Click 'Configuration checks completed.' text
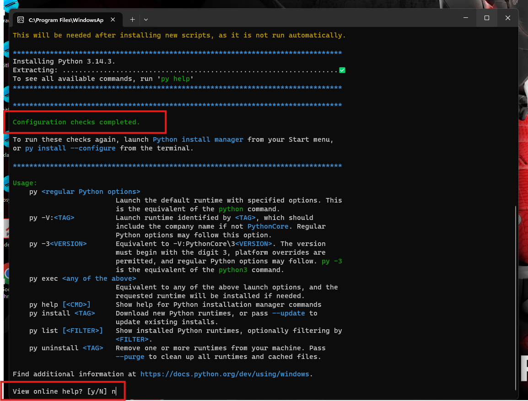528x401 pixels. 76,122
